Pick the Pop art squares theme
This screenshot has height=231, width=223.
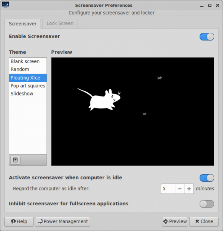tap(28, 86)
